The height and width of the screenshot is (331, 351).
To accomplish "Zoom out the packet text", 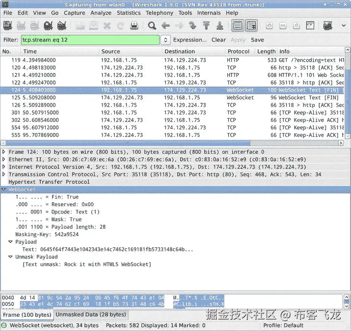I will click(283, 25).
